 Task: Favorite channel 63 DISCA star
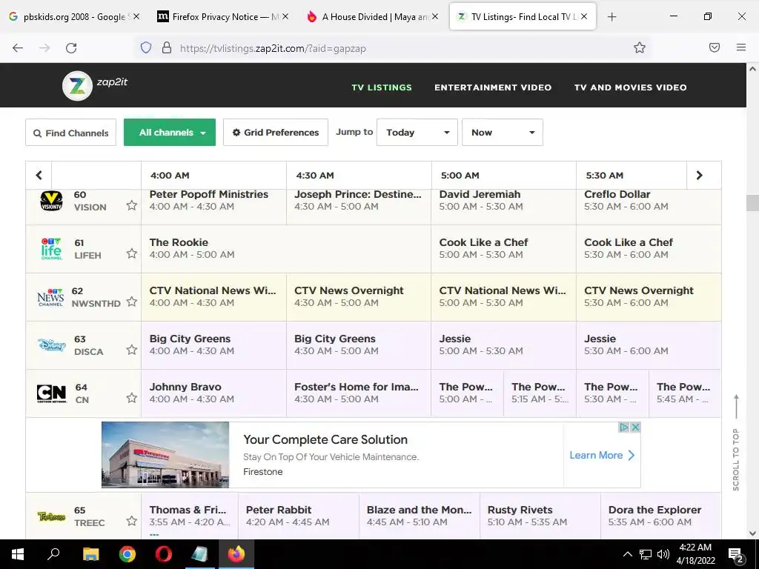pos(132,350)
